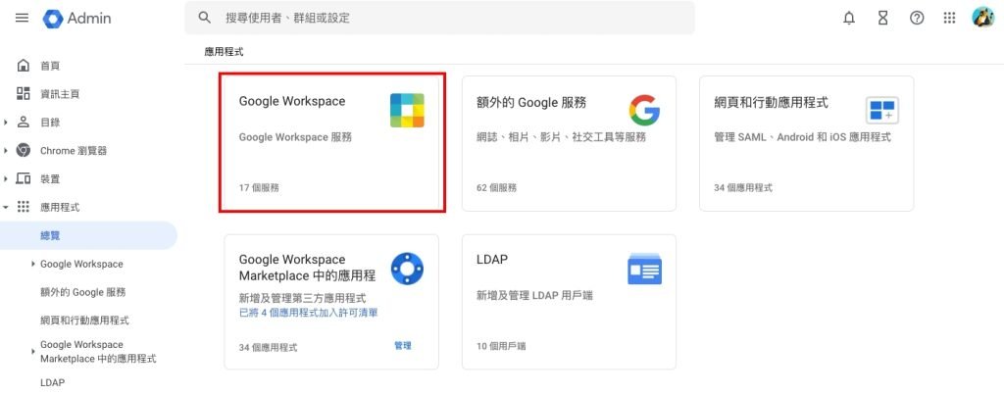Click 10 個用戶端 text

[501, 346]
